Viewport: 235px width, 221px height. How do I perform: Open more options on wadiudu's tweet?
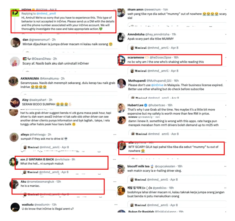(116, 204)
